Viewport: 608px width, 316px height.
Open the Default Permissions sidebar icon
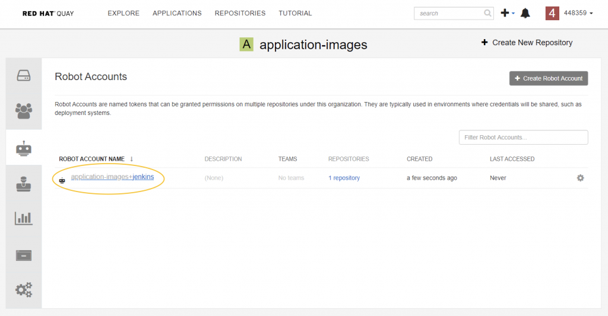pyautogui.click(x=24, y=184)
